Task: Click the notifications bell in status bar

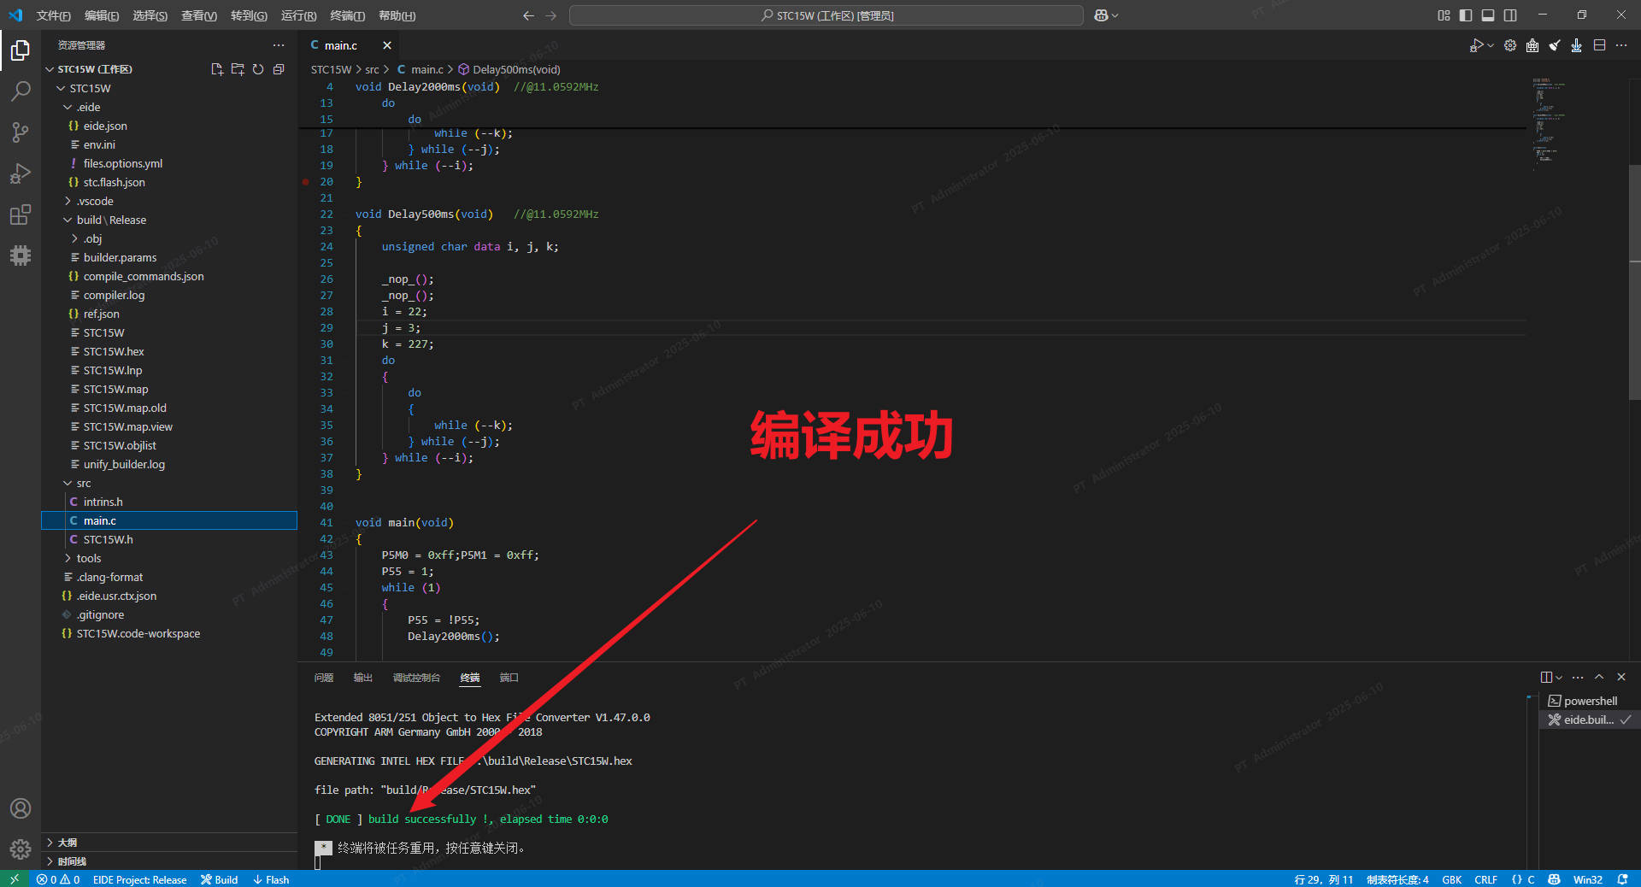Action: coord(1622,879)
